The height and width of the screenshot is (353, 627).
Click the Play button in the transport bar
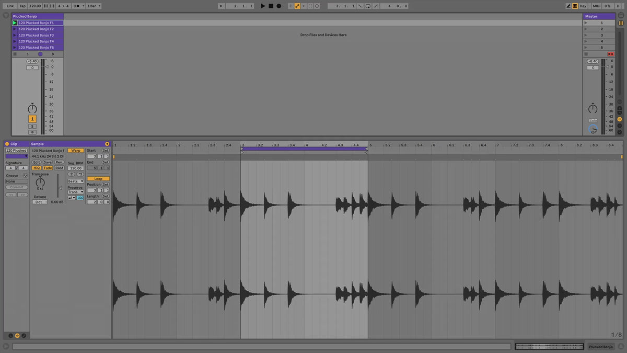[263, 6]
